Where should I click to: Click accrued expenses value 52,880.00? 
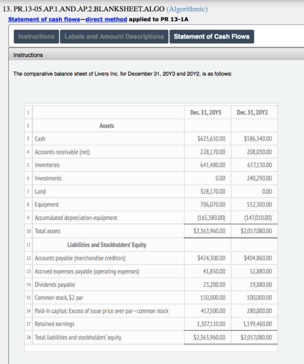coord(261,271)
